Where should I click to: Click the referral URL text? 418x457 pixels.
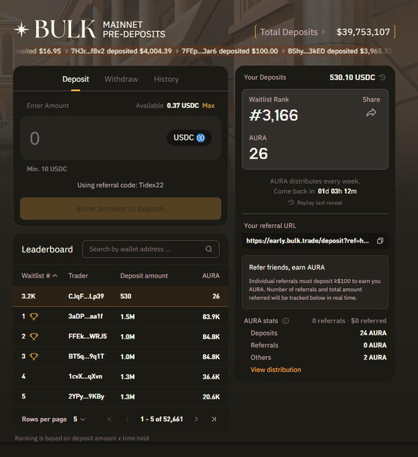coord(308,241)
